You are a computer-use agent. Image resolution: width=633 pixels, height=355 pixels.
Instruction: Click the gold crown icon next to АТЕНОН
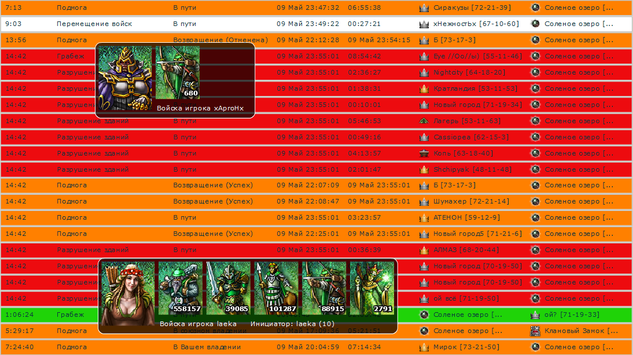[x=424, y=218]
